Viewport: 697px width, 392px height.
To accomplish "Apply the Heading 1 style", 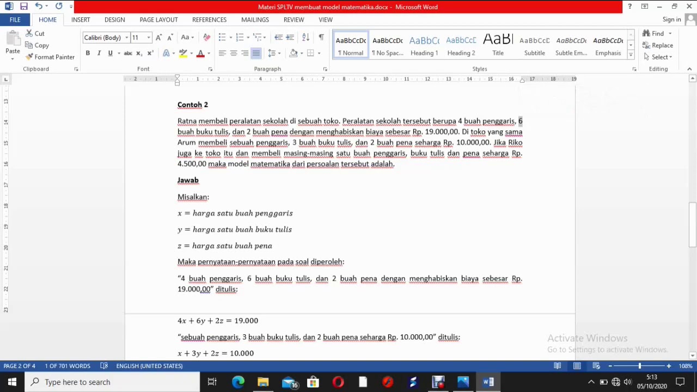I will coord(424,45).
